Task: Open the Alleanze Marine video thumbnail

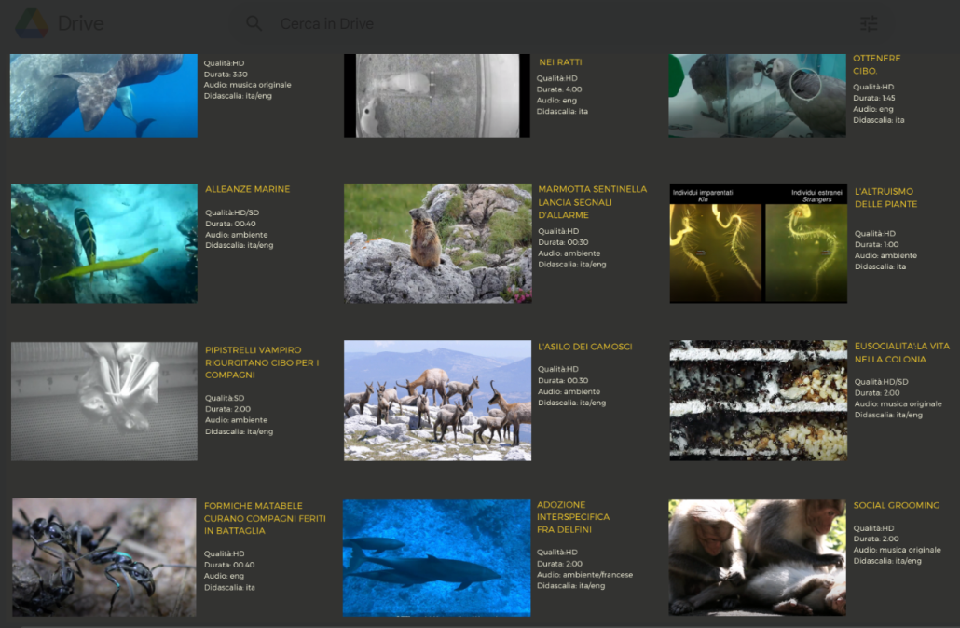Action: (104, 243)
